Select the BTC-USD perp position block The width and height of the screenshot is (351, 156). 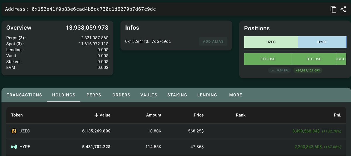(x=314, y=59)
